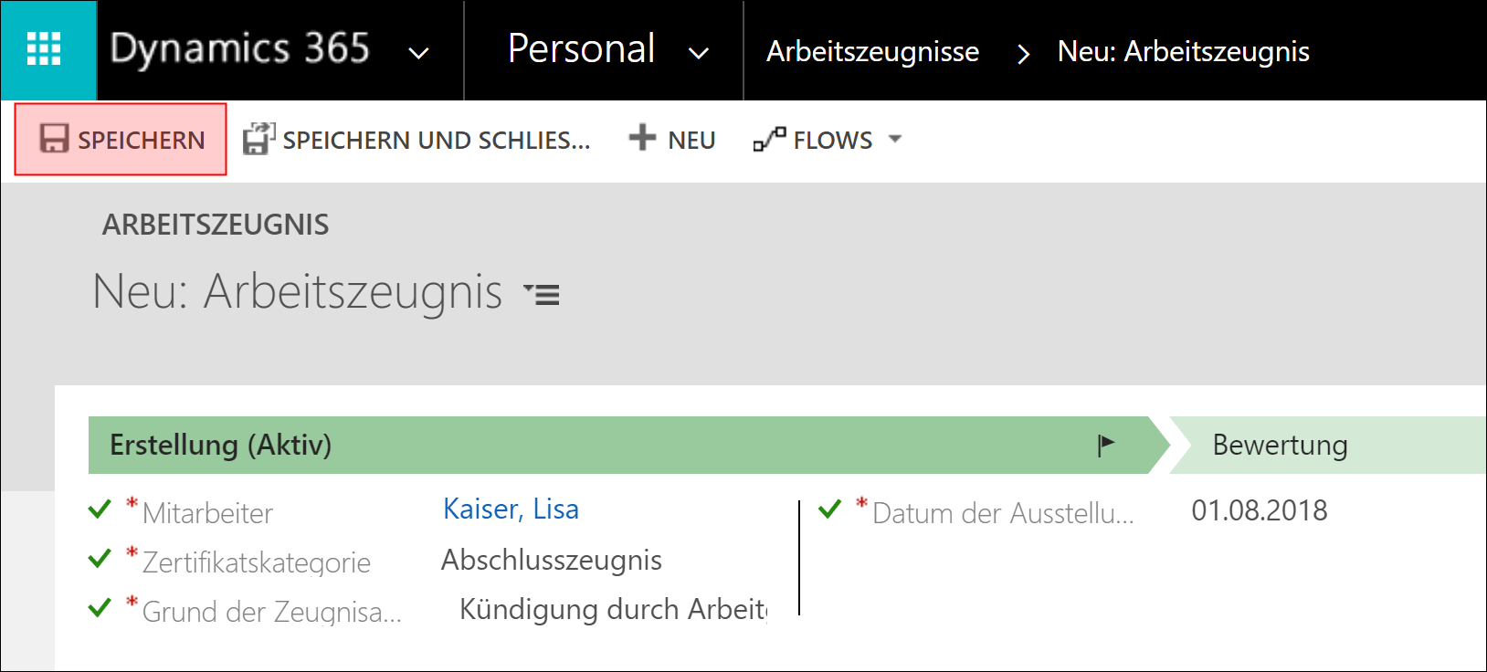
Task: Expand the Dynamics 365 dropdown chevron
Action: click(418, 53)
